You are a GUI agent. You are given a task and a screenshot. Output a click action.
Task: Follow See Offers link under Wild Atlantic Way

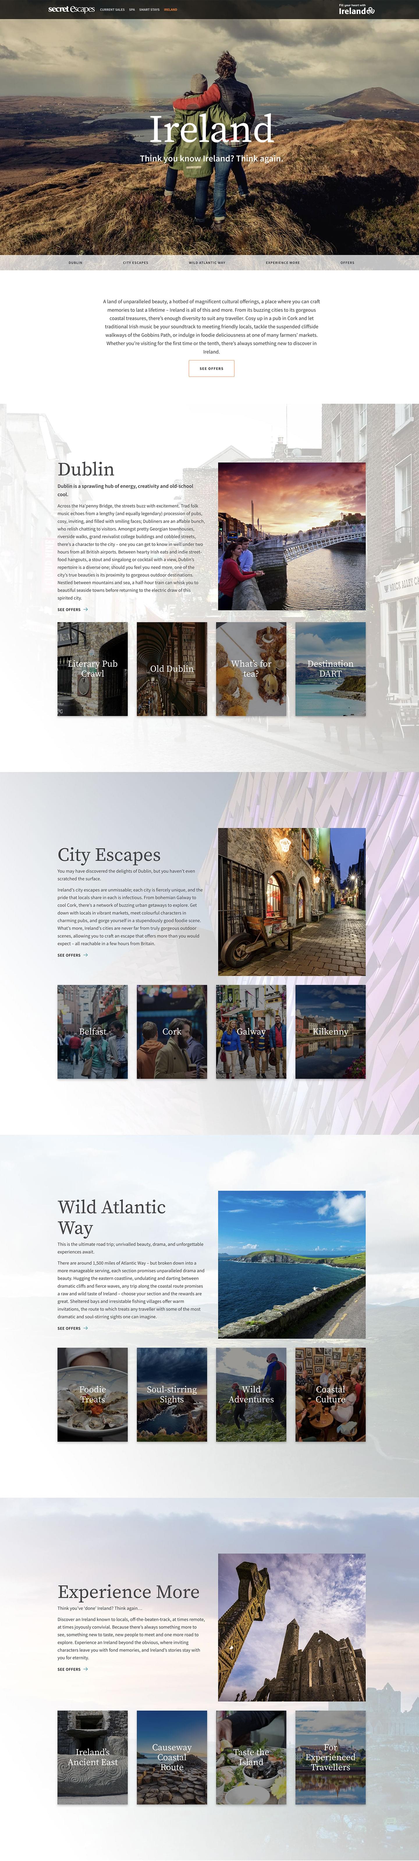click(x=69, y=1328)
